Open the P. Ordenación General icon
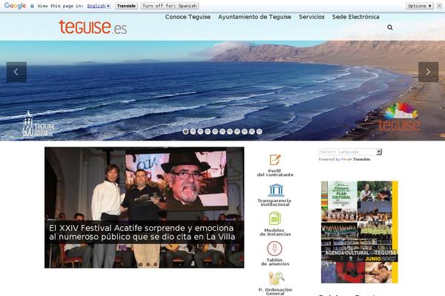Image resolution: width=445 pixels, height=296 pixels. pyautogui.click(x=276, y=278)
